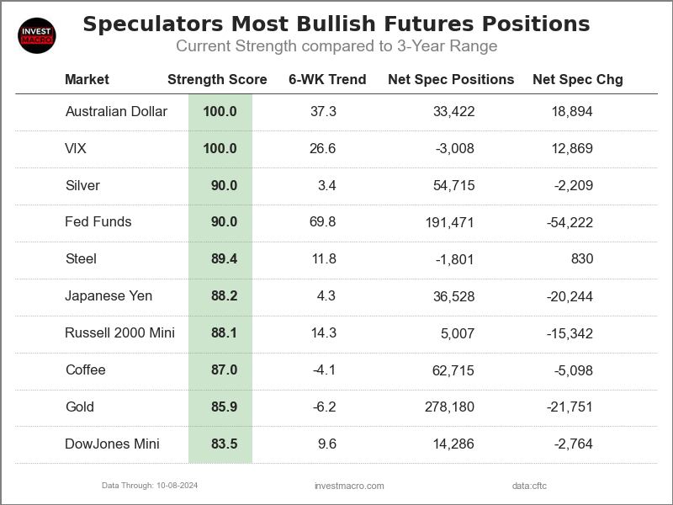Click the green 100.0 Australian Dollar score
The width and height of the screenshot is (673, 505).
click(220, 112)
